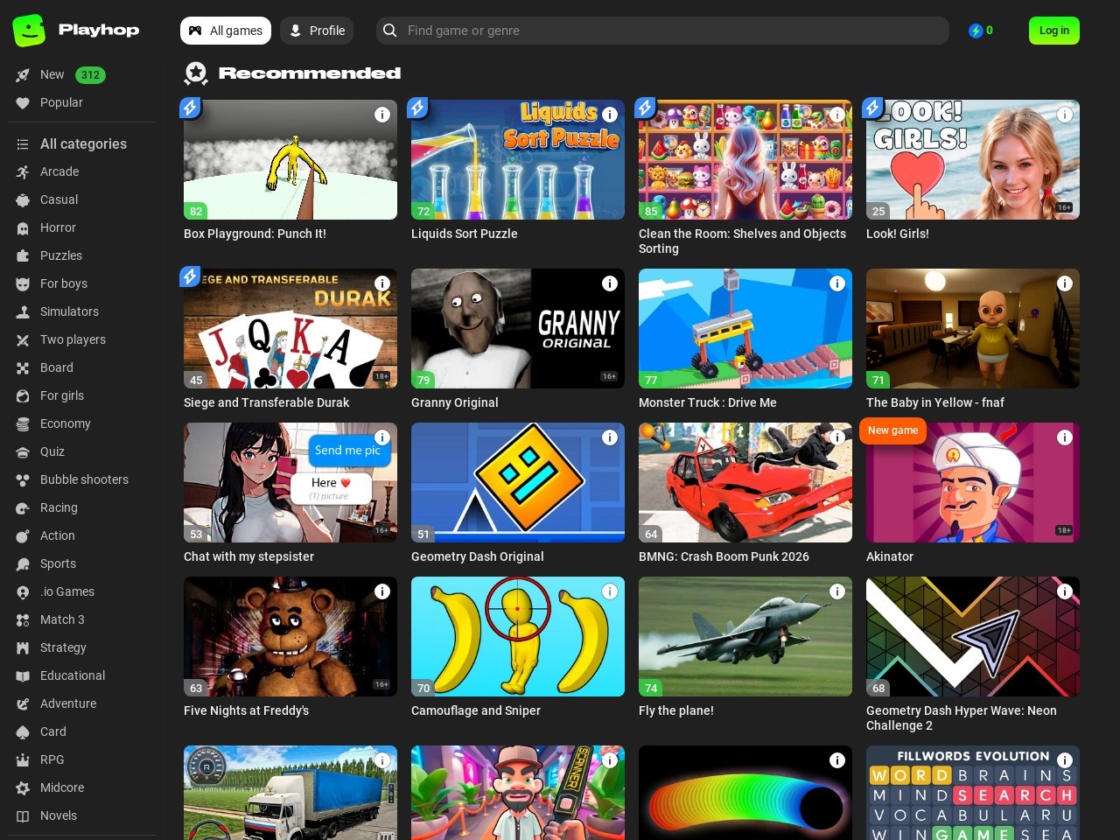This screenshot has width=1120, height=840.
Task: Click the Racing helmet icon
Action: tap(23, 508)
